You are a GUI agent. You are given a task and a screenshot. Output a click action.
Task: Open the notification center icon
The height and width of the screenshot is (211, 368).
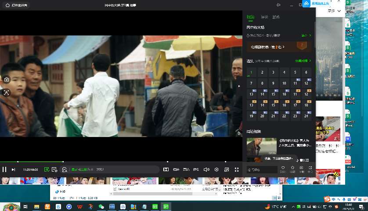coord(361,207)
